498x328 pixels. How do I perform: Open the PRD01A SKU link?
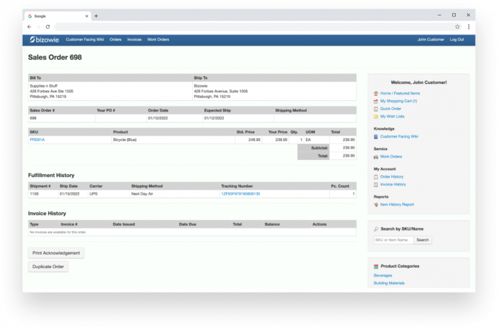(x=37, y=140)
